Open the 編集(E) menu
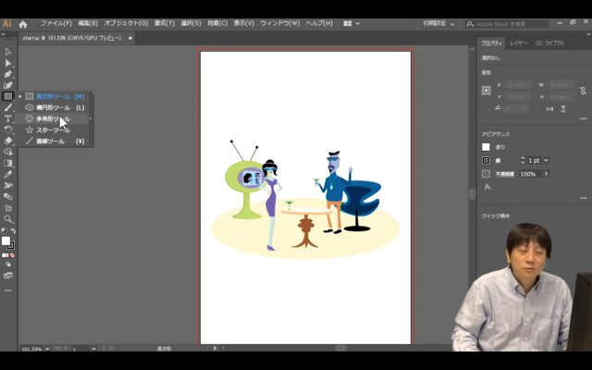The image size is (592, 370). pyautogui.click(x=88, y=23)
